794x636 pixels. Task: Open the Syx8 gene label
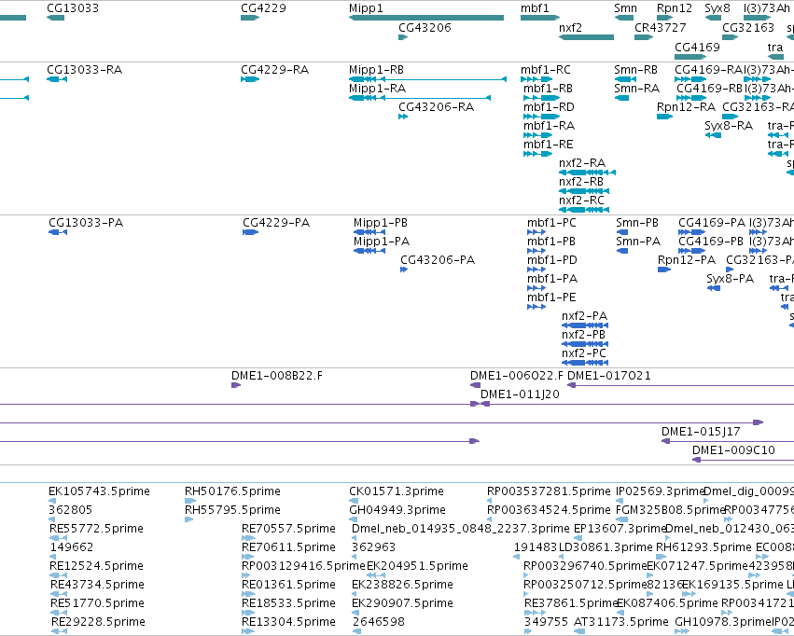click(x=717, y=8)
